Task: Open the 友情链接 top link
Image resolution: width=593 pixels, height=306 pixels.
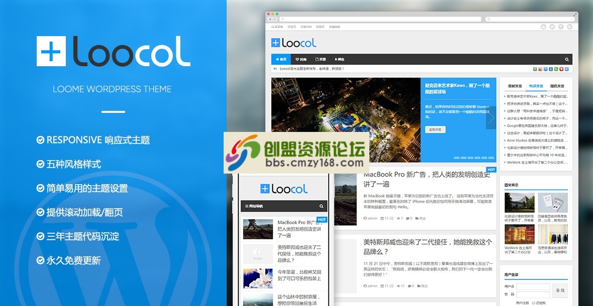Action: click(x=334, y=27)
